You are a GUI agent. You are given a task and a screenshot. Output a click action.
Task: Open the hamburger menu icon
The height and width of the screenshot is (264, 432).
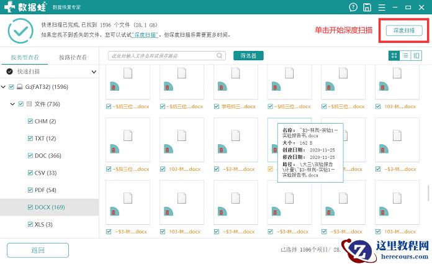coord(382,7)
